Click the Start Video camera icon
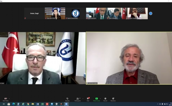The height and width of the screenshot is (106, 172). coord(6,99)
